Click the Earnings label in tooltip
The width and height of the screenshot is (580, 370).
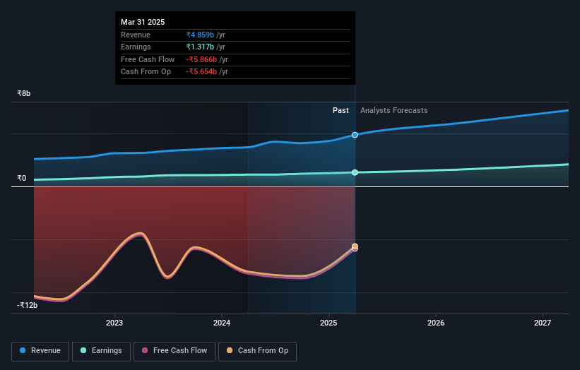point(136,47)
